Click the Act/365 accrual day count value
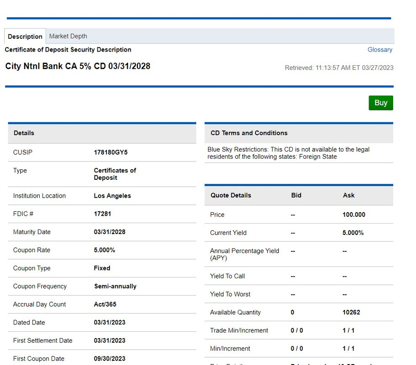Viewport: 416px width, 365px height. [x=105, y=304]
